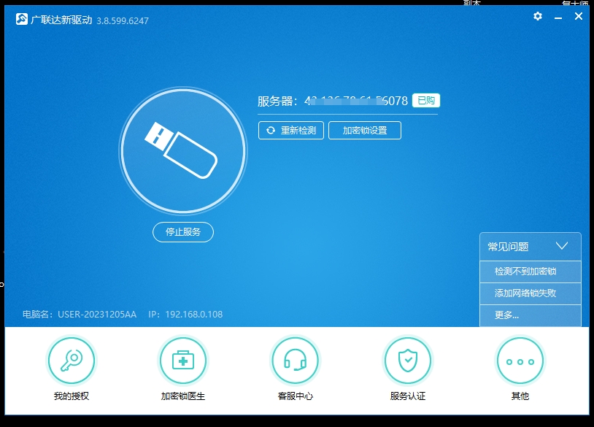Click computer name USER-20231205AA
The height and width of the screenshot is (427, 594).
coord(97,315)
